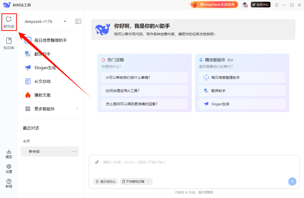304x198 pixels.
Task: Collapse the sidebar panel with toggle icon
Action: [x=78, y=21]
